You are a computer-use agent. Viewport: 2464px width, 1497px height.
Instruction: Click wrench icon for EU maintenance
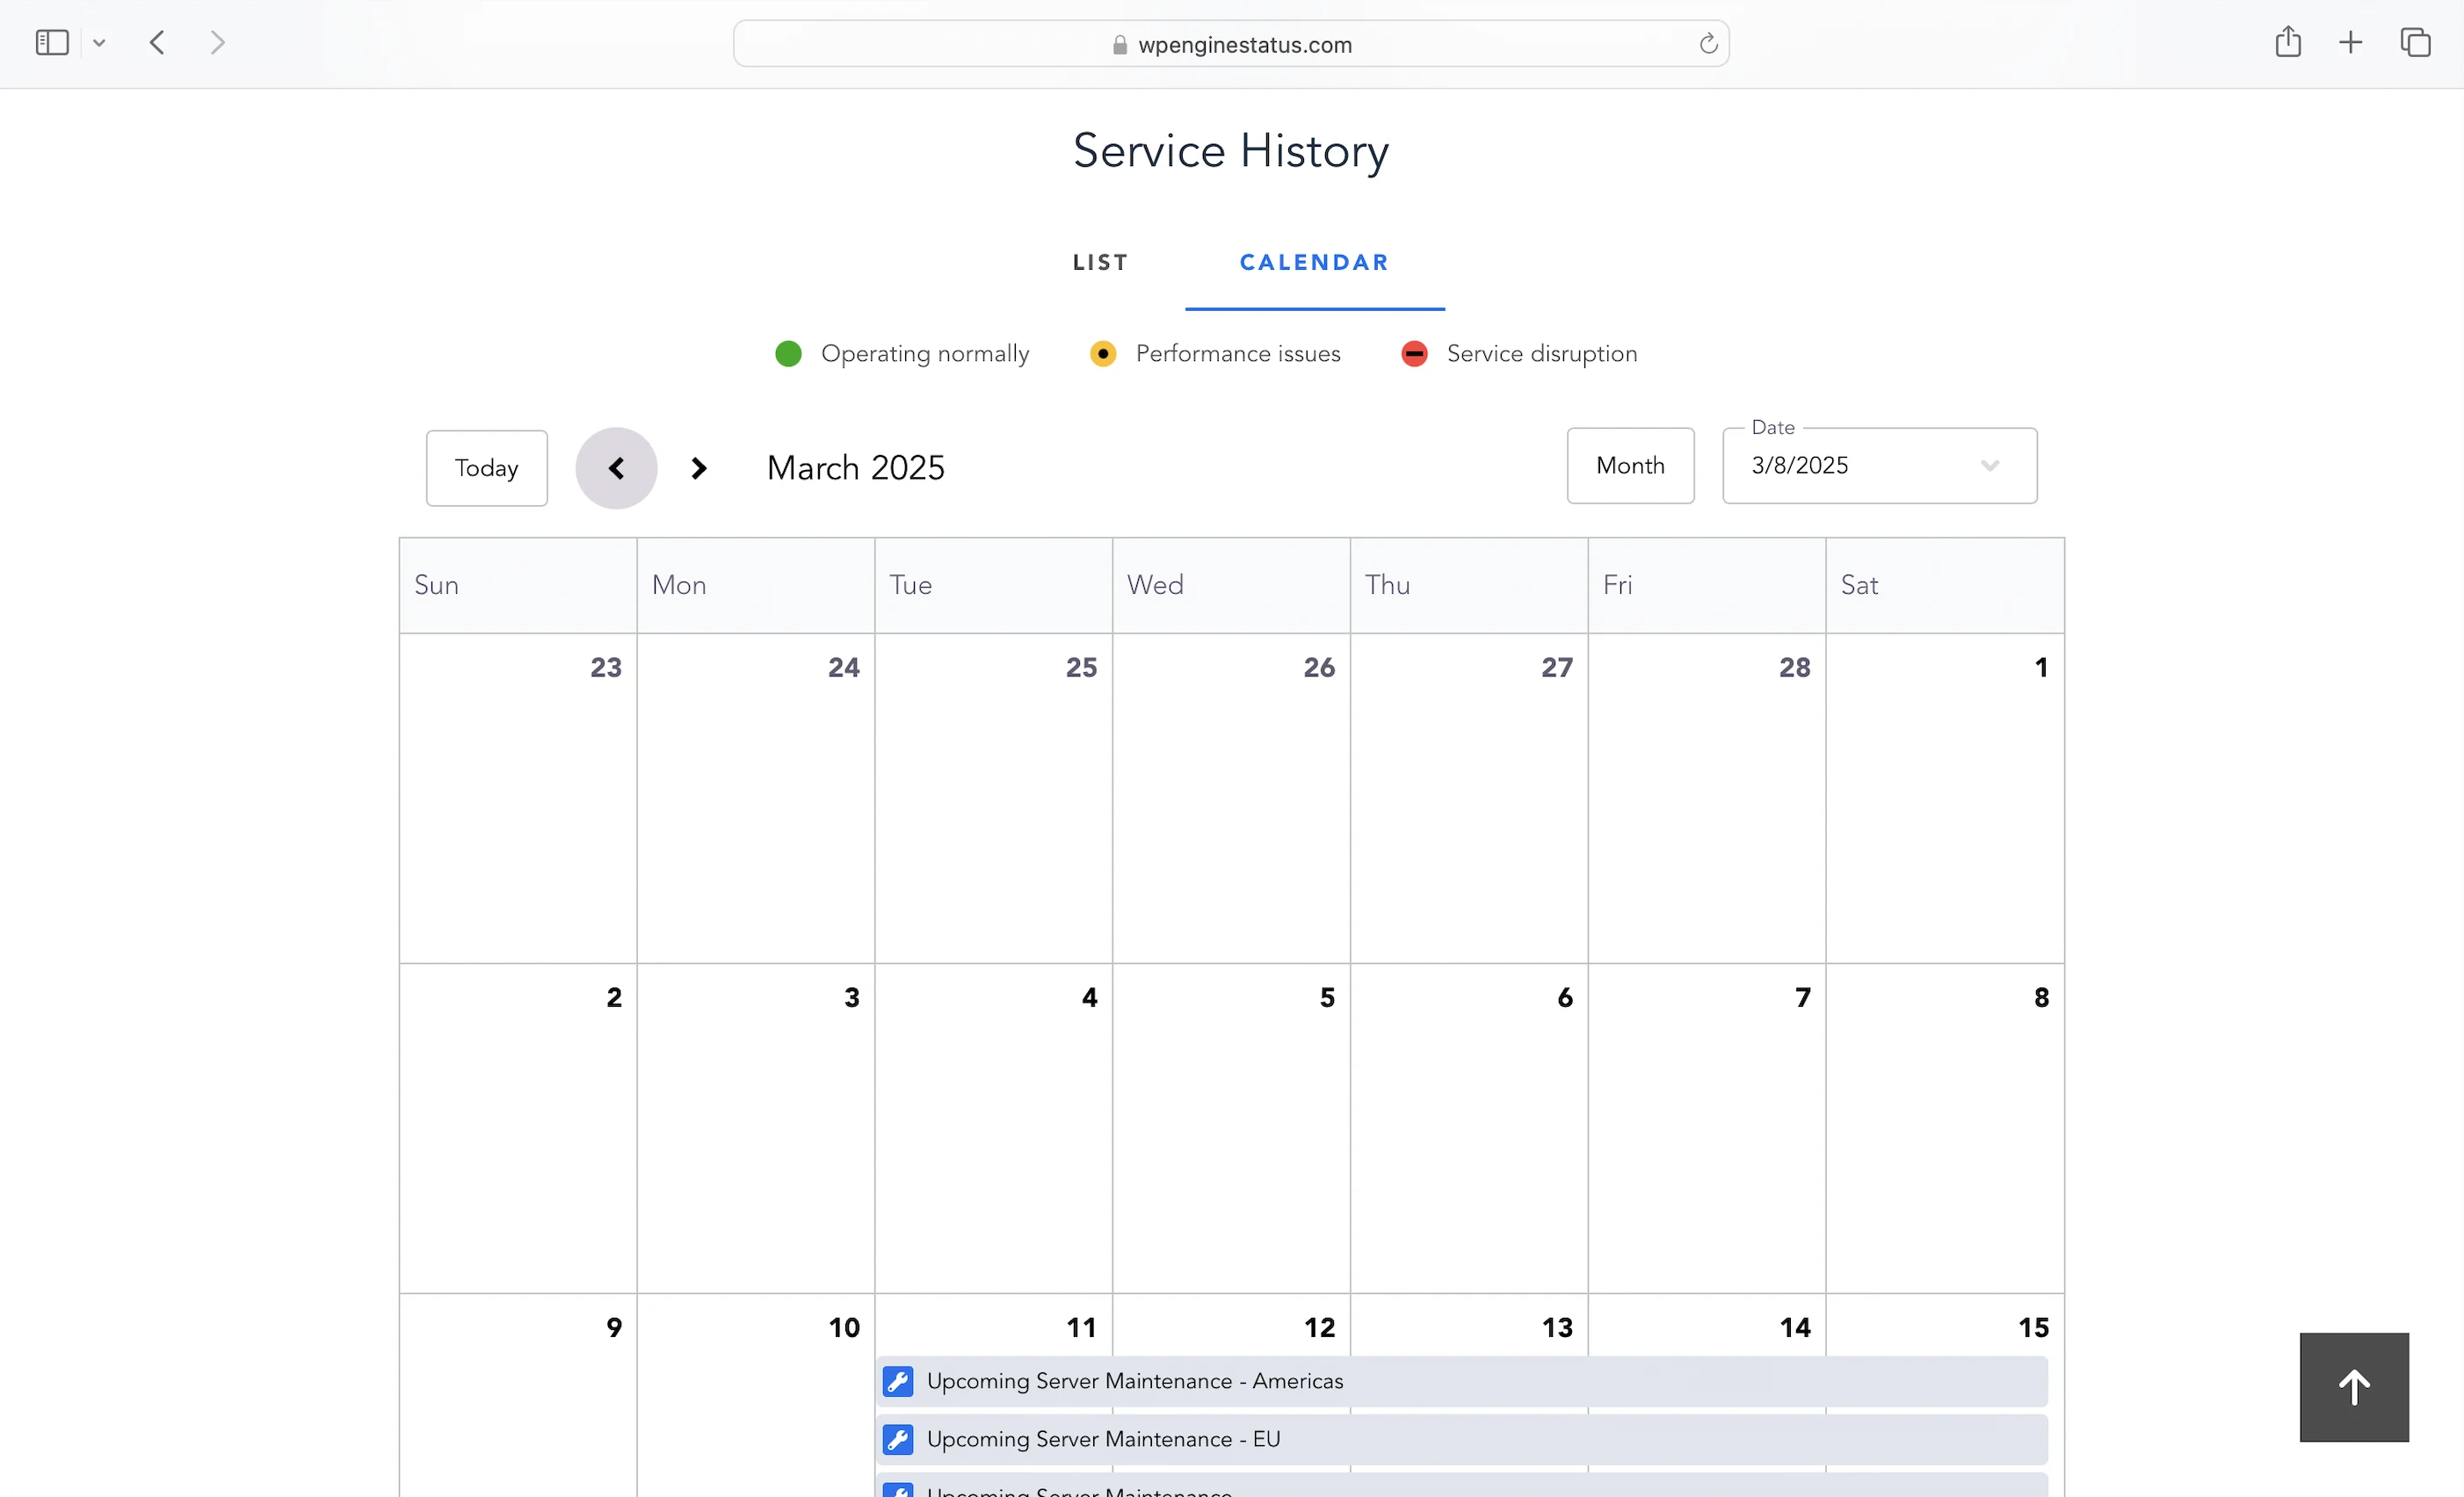tap(898, 1439)
